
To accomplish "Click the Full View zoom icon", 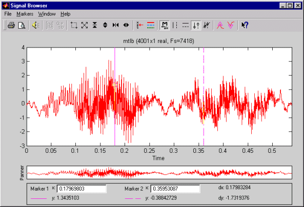I will [85, 25].
